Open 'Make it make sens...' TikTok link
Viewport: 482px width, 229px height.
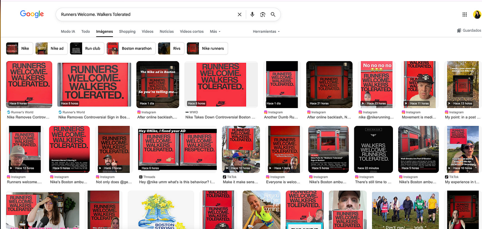tap(240, 182)
